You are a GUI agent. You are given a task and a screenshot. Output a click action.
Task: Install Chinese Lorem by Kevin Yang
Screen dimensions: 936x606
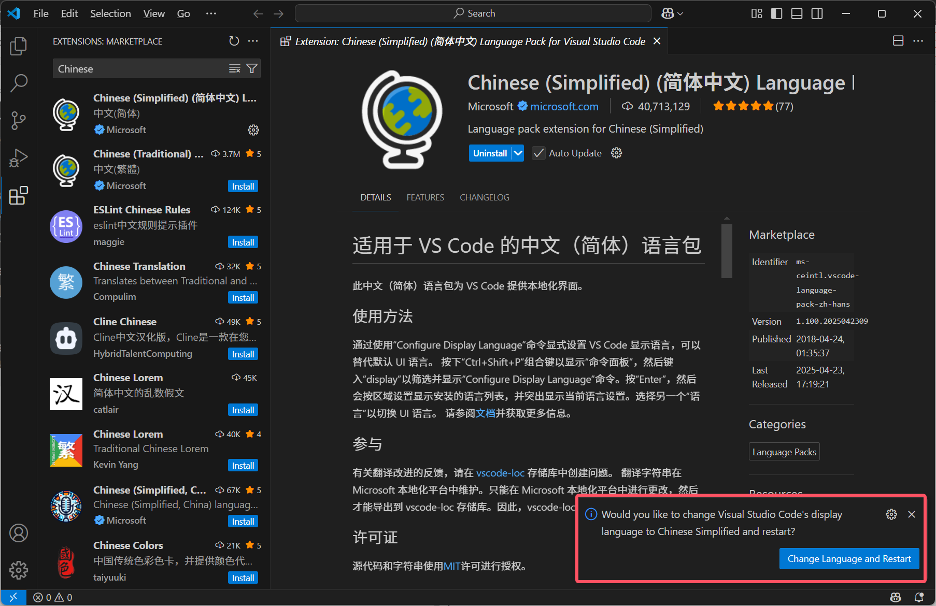[243, 466]
